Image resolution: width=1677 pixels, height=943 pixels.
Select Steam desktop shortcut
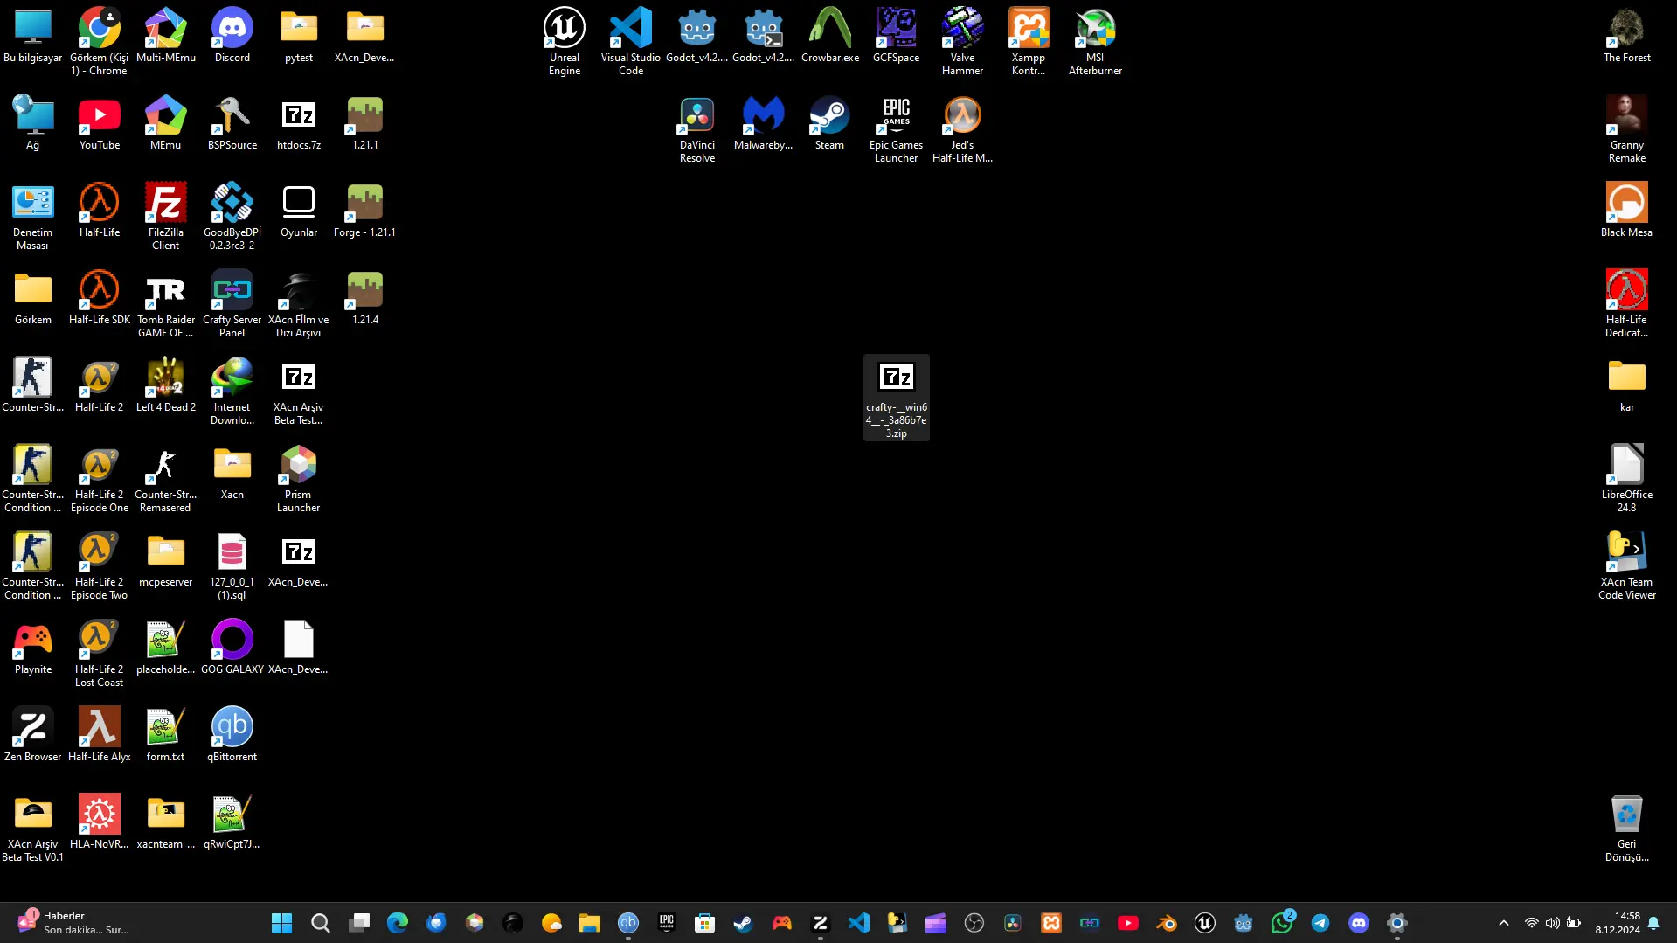829,122
